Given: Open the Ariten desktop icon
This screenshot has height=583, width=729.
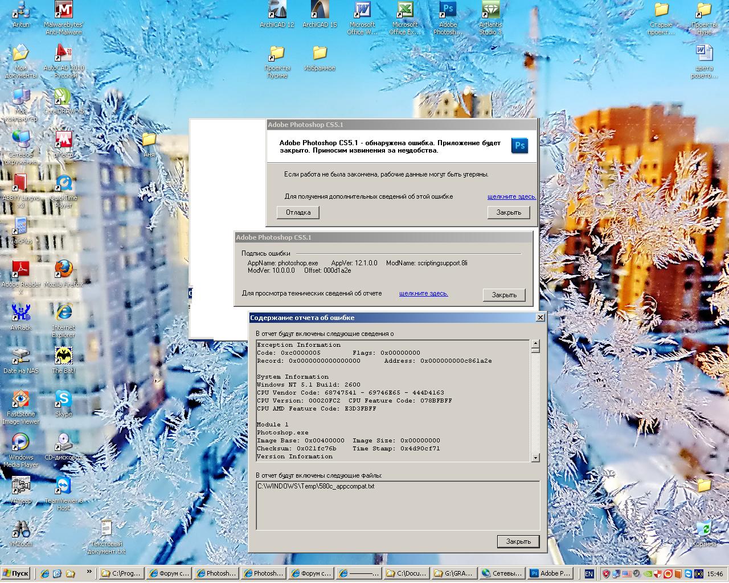Looking at the screenshot, I should coord(21,15).
